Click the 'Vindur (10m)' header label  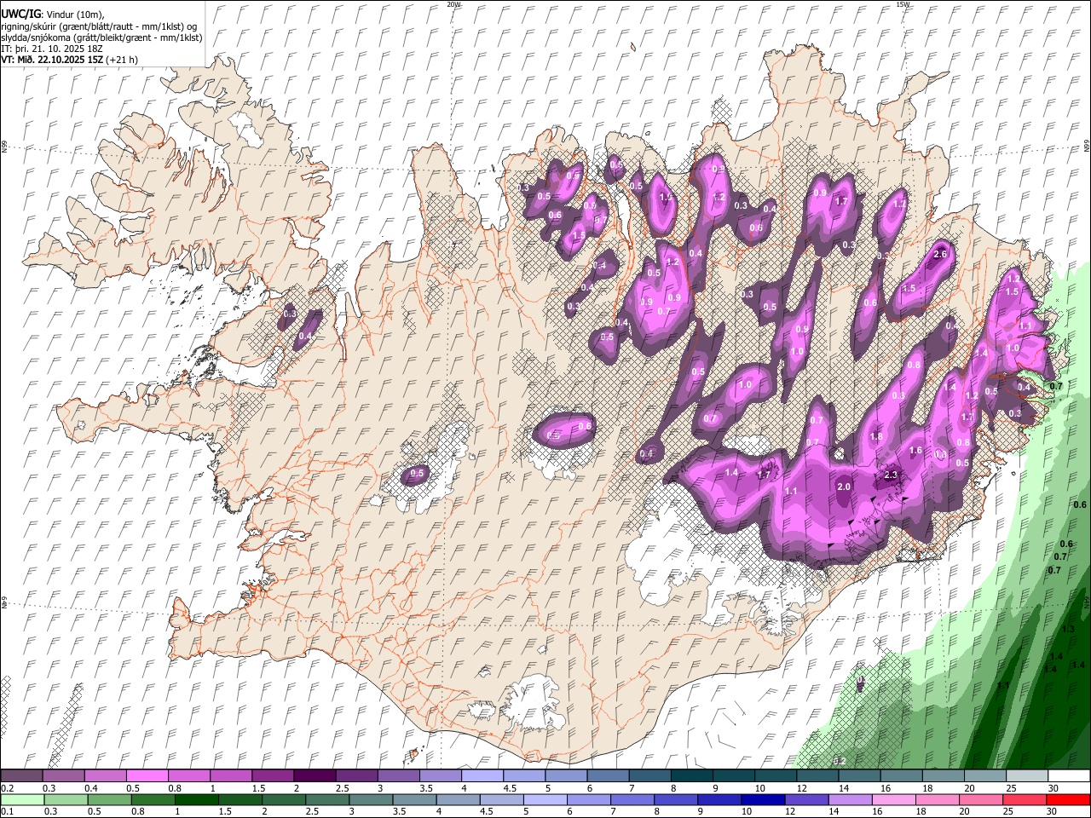click(x=73, y=14)
